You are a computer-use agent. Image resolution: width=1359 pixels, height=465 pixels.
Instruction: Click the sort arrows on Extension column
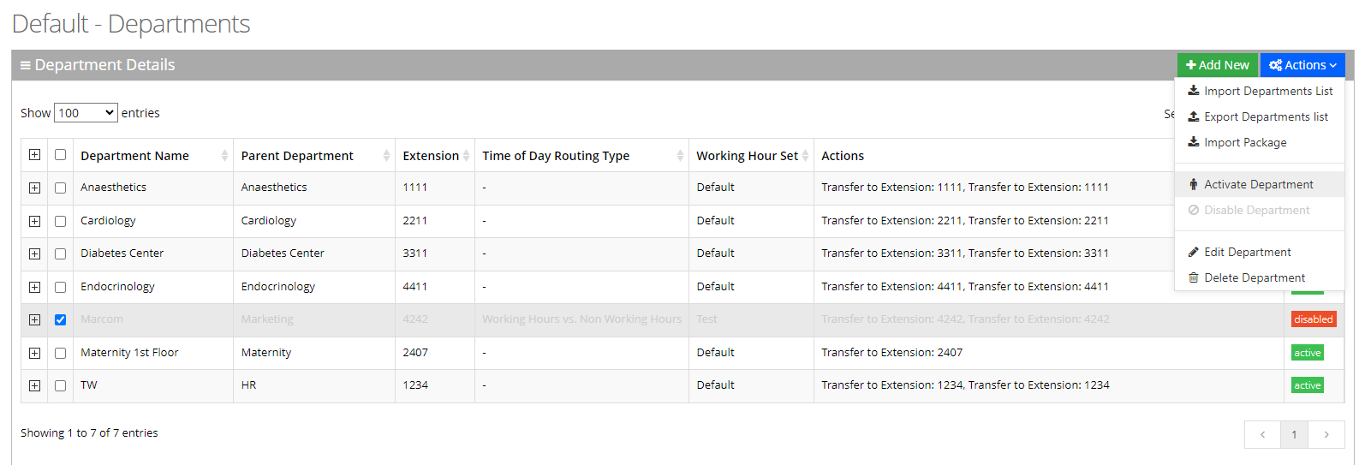click(466, 156)
